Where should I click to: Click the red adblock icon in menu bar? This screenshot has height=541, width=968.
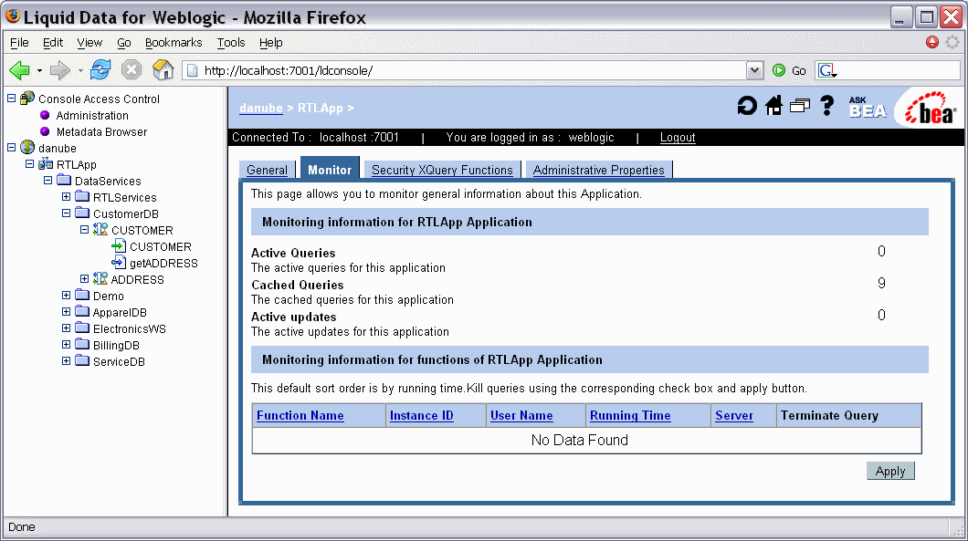pyautogui.click(x=932, y=42)
